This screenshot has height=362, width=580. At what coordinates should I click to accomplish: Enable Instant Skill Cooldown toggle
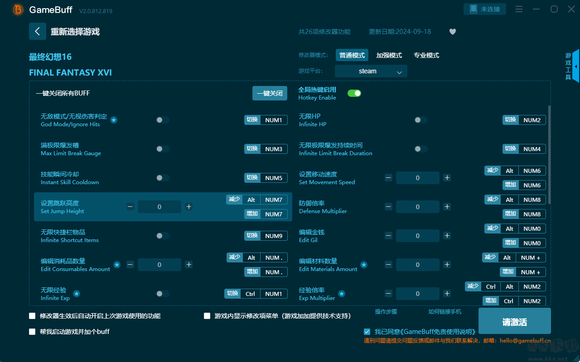pyautogui.click(x=163, y=178)
